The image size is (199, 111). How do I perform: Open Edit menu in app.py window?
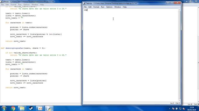[x=90, y=7]
